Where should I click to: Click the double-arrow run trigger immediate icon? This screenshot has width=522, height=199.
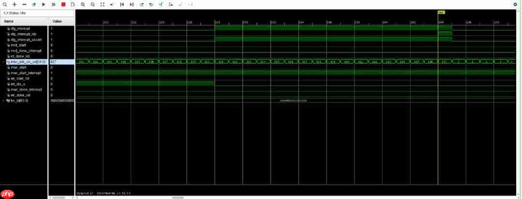tap(54, 5)
